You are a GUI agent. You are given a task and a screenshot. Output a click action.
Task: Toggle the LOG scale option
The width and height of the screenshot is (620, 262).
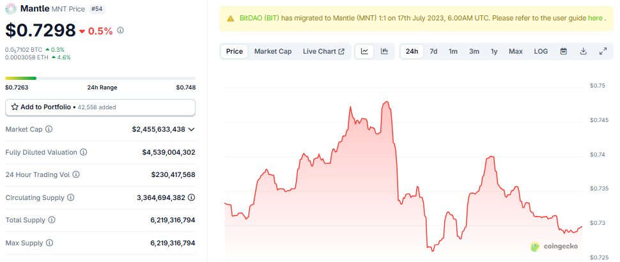541,51
